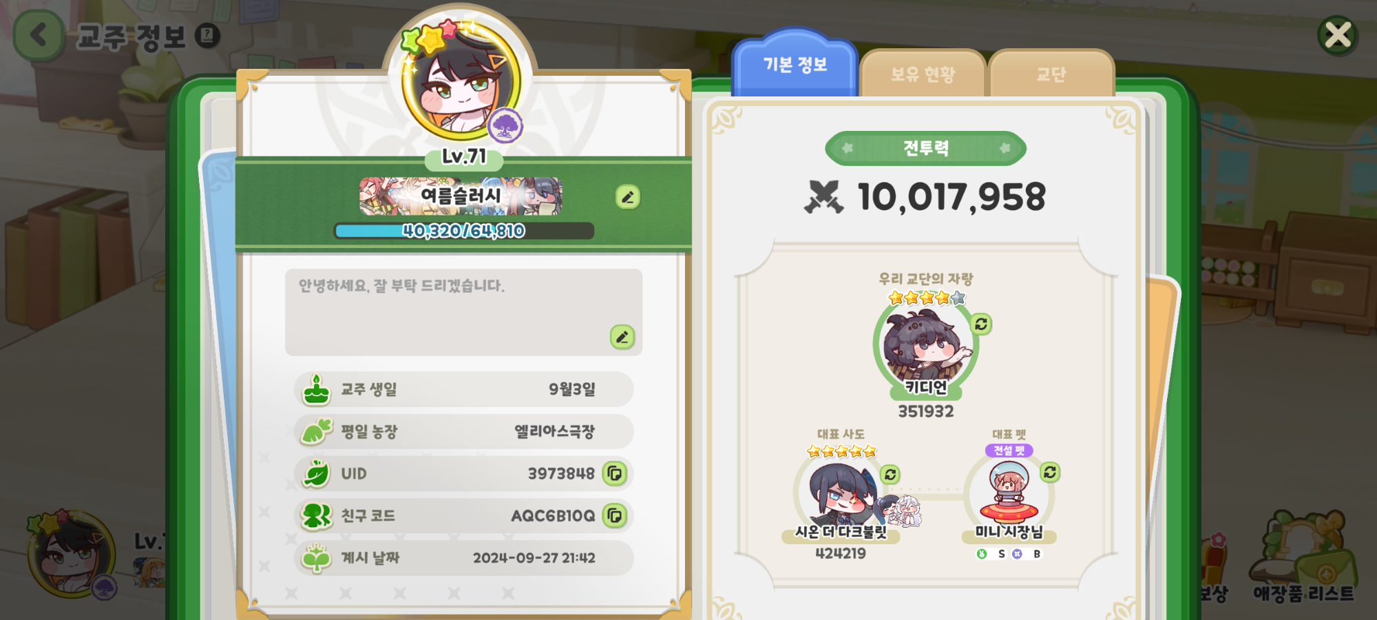Screen dimensions: 1377x620
Task: Copy the friend code AQC6B10Q
Action: [615, 516]
